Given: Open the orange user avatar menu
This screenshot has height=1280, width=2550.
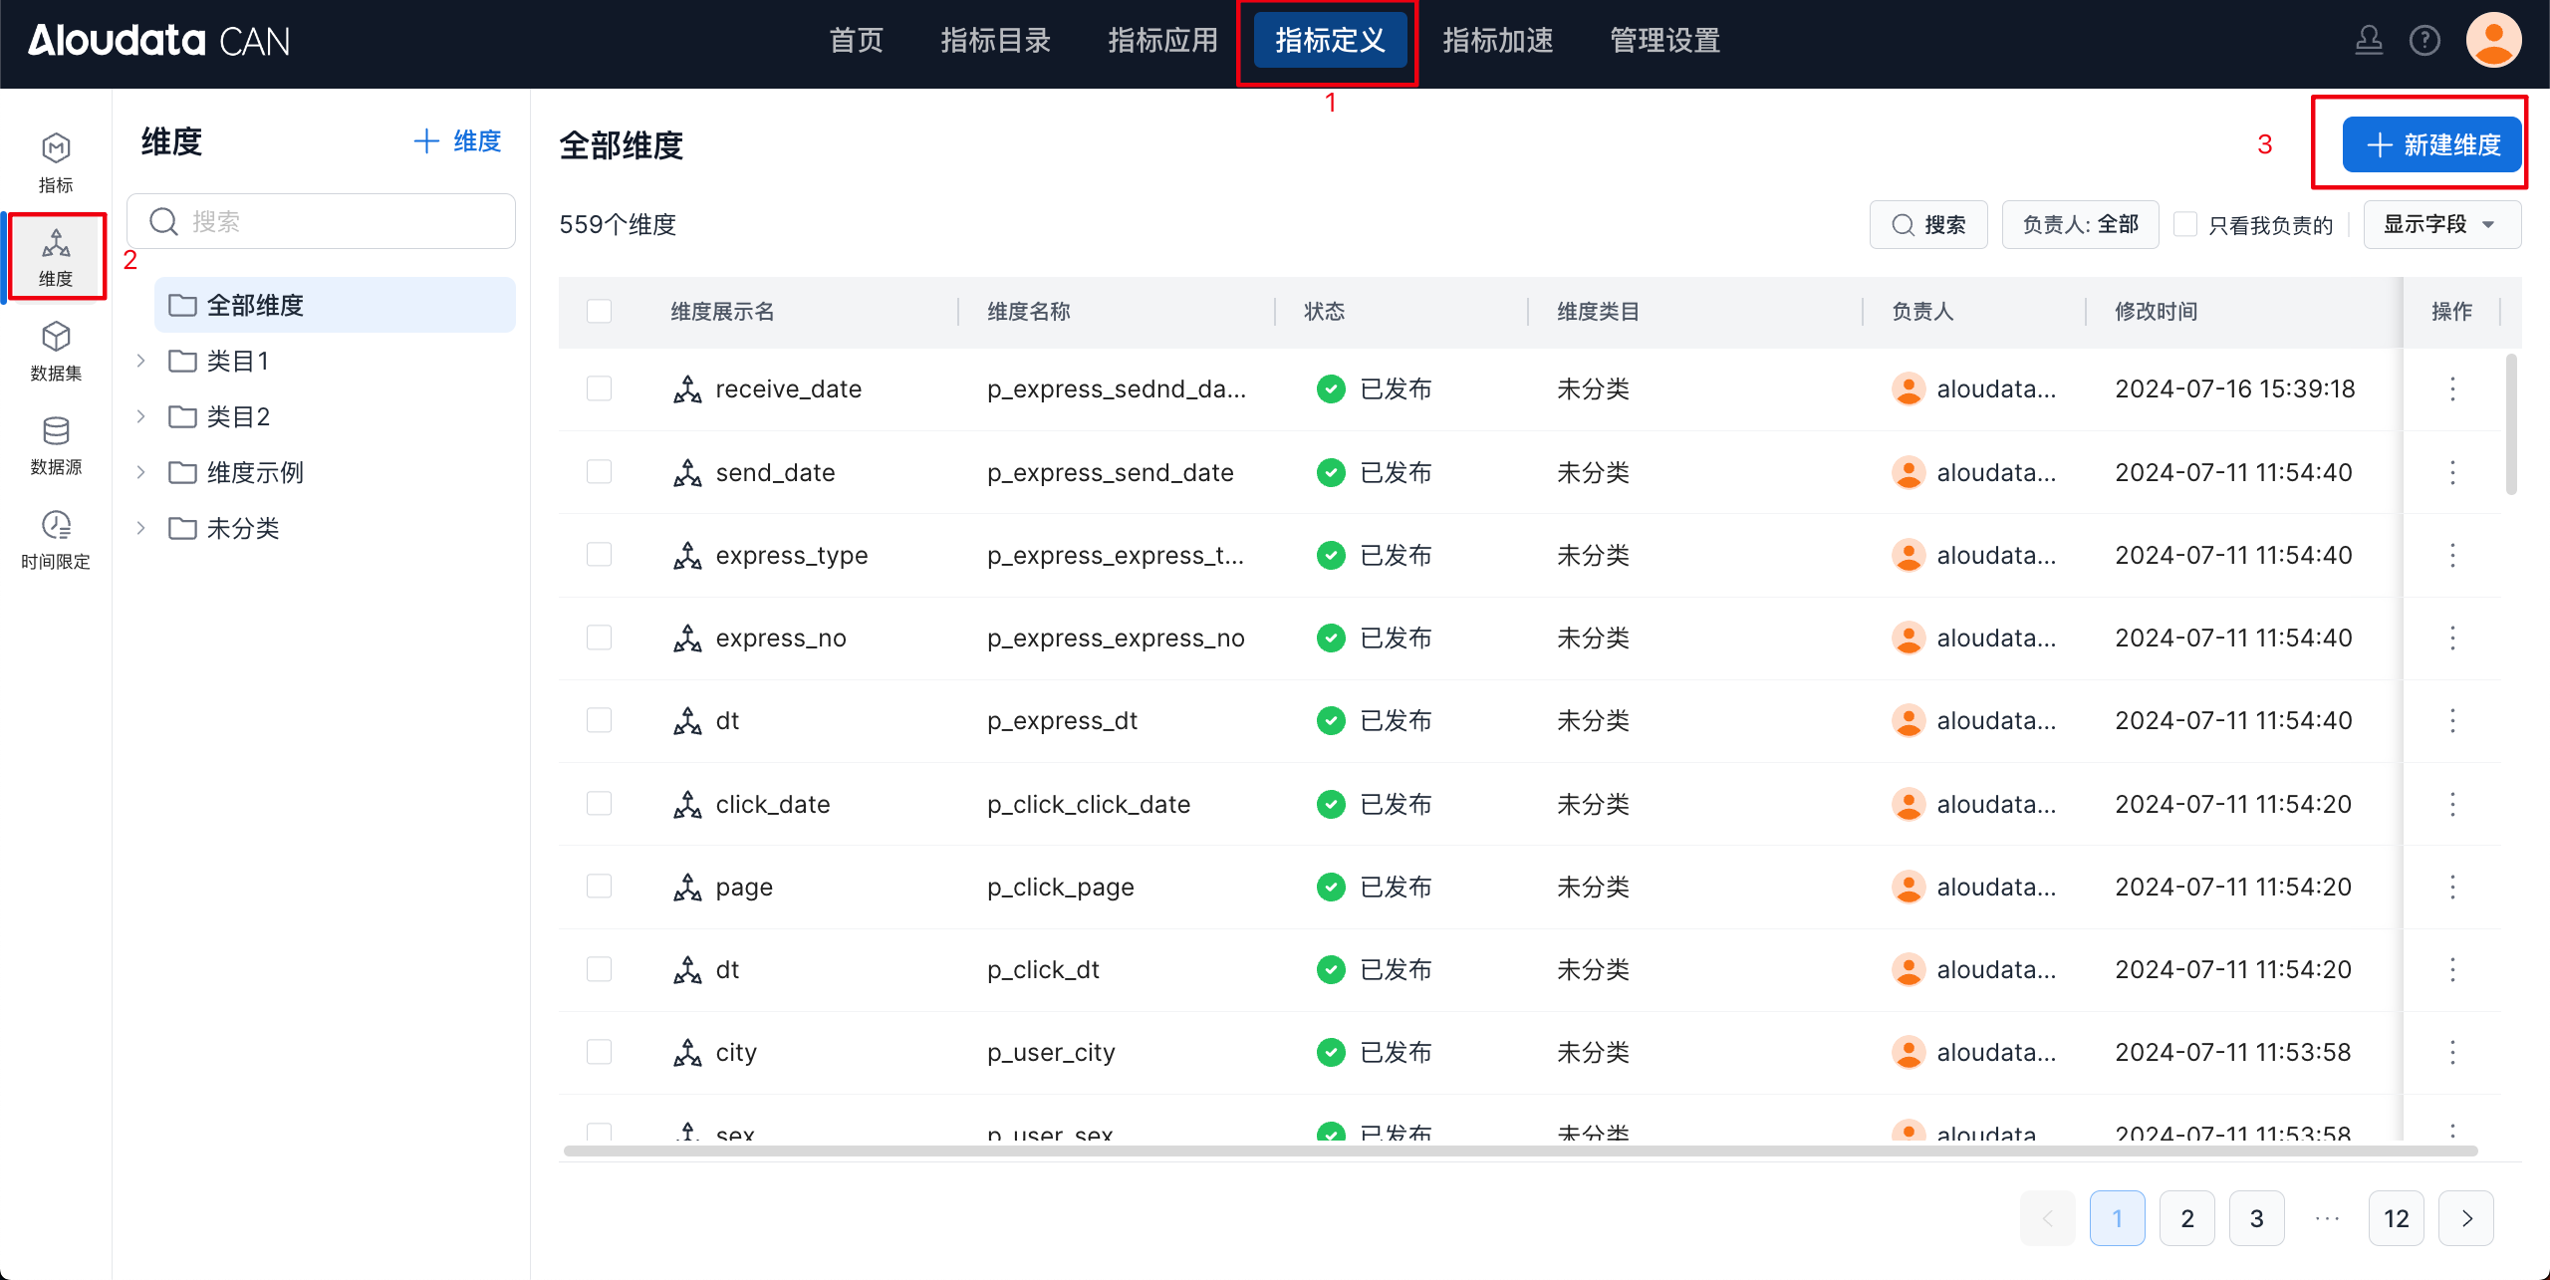Looking at the screenshot, I should (2492, 41).
